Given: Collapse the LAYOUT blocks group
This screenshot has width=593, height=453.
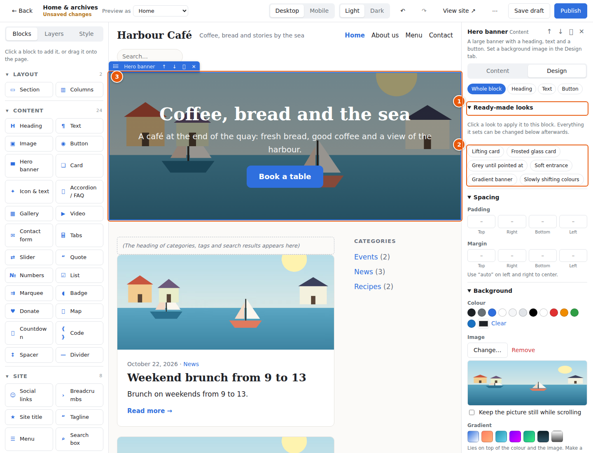Looking at the screenshot, I should point(26,75).
